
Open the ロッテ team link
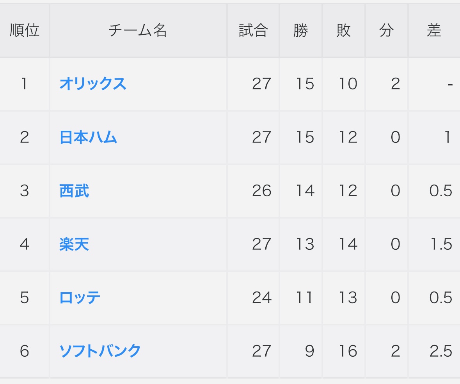point(80,298)
